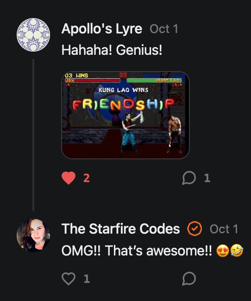View the 2 likes count

pos(87,178)
